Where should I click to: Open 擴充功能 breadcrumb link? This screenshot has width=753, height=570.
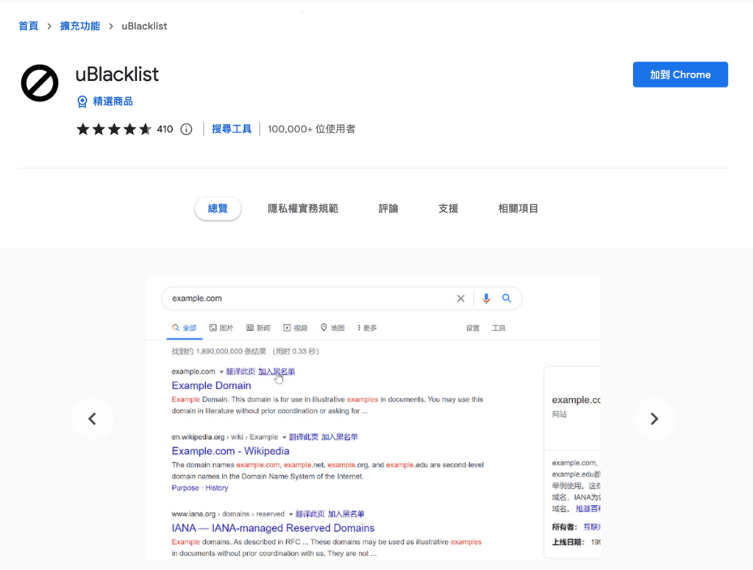tap(79, 26)
